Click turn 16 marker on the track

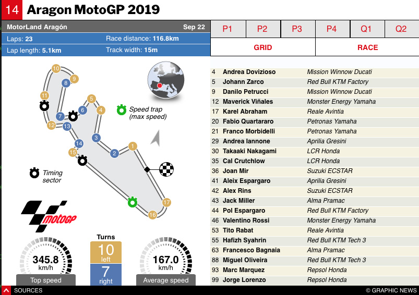click(152, 215)
